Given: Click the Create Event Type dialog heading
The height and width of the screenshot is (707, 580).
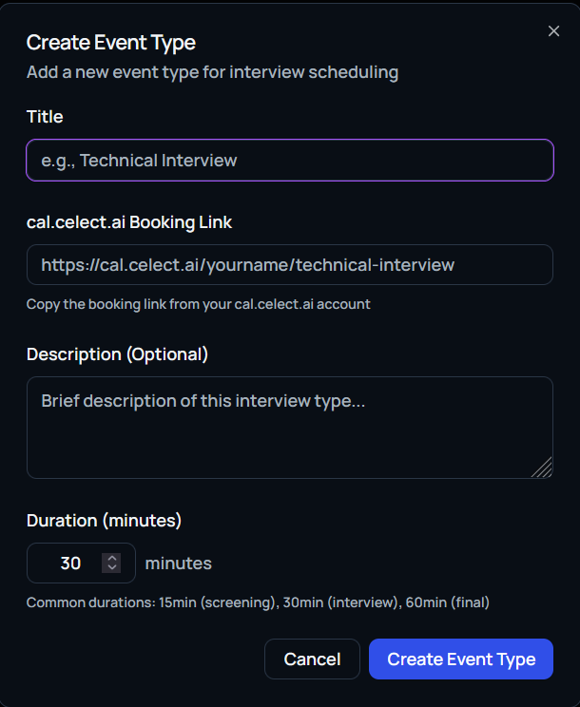Looking at the screenshot, I should click(110, 42).
